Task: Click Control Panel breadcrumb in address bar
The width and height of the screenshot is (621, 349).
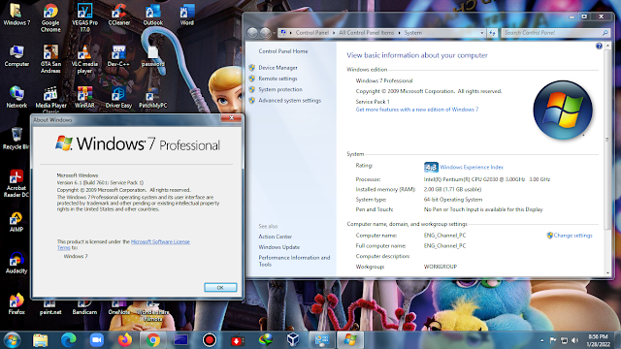Action: point(312,33)
